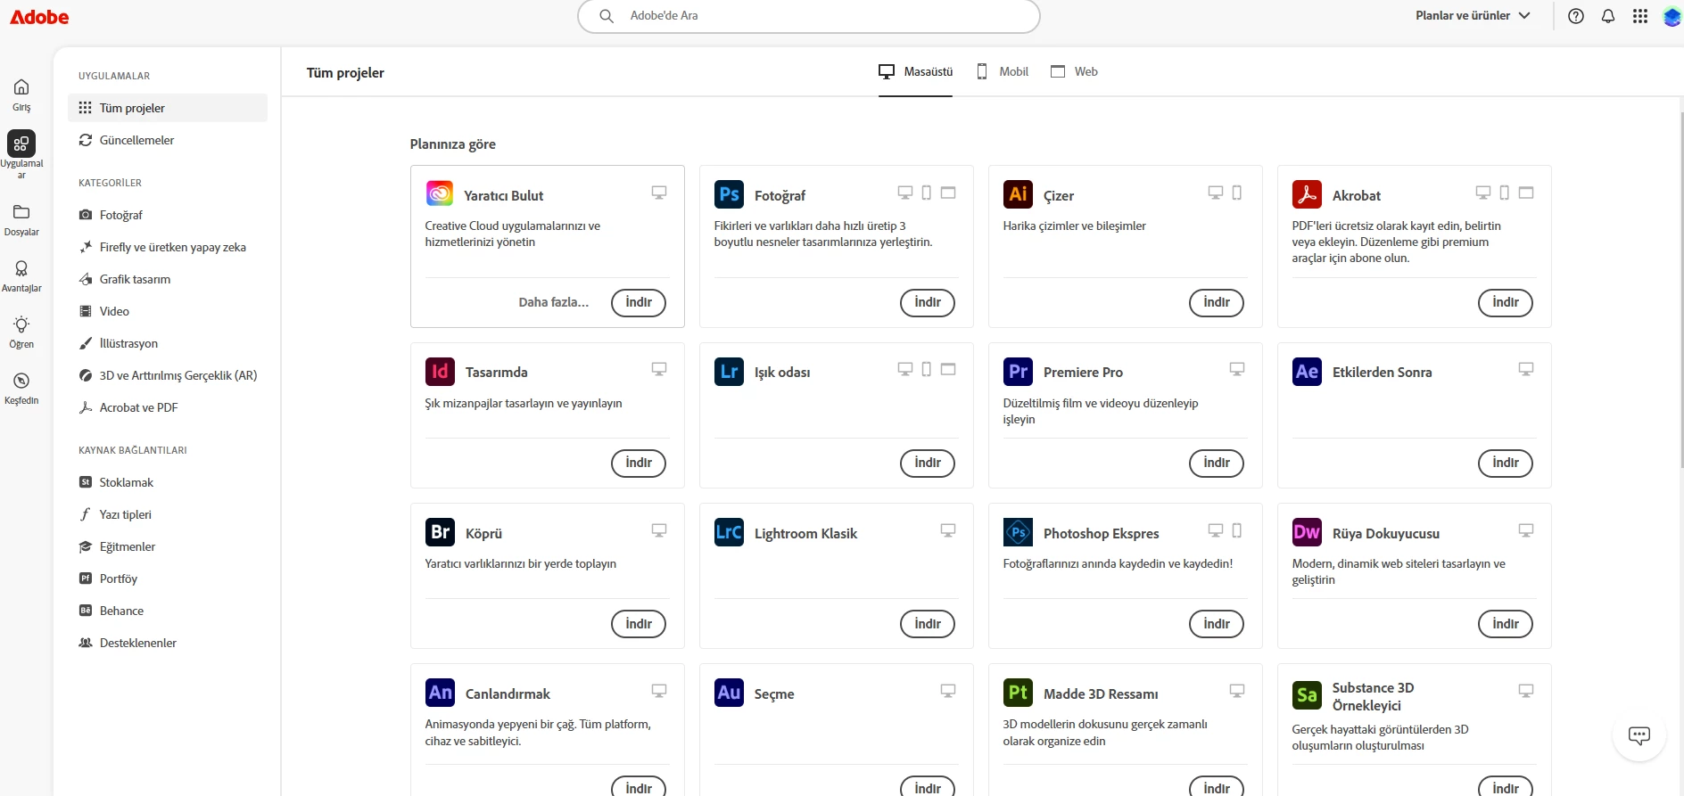Select Tüm projeler in sidebar
Screen dimensions: 1684x796
tap(168, 108)
